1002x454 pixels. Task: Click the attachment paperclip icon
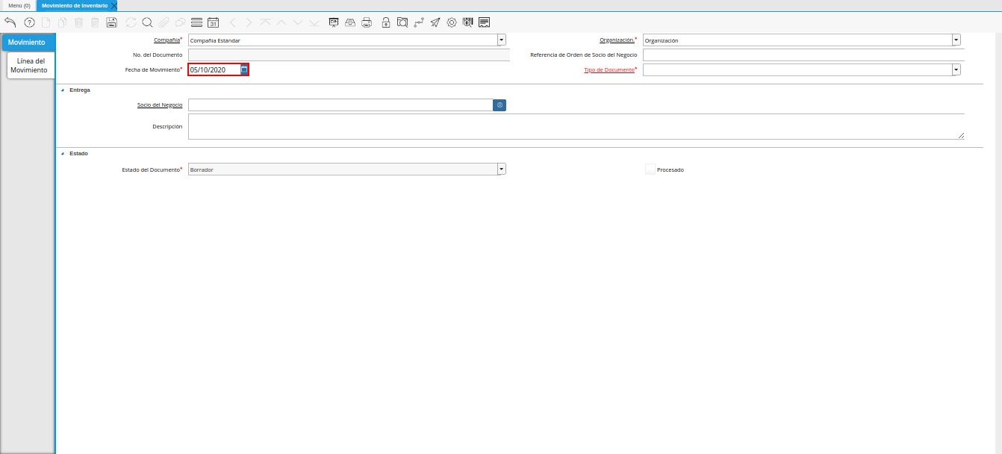[x=164, y=22]
